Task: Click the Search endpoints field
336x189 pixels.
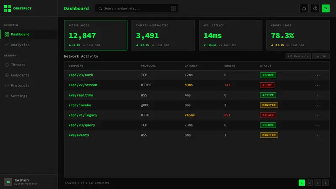Action: pyautogui.click(x=137, y=8)
